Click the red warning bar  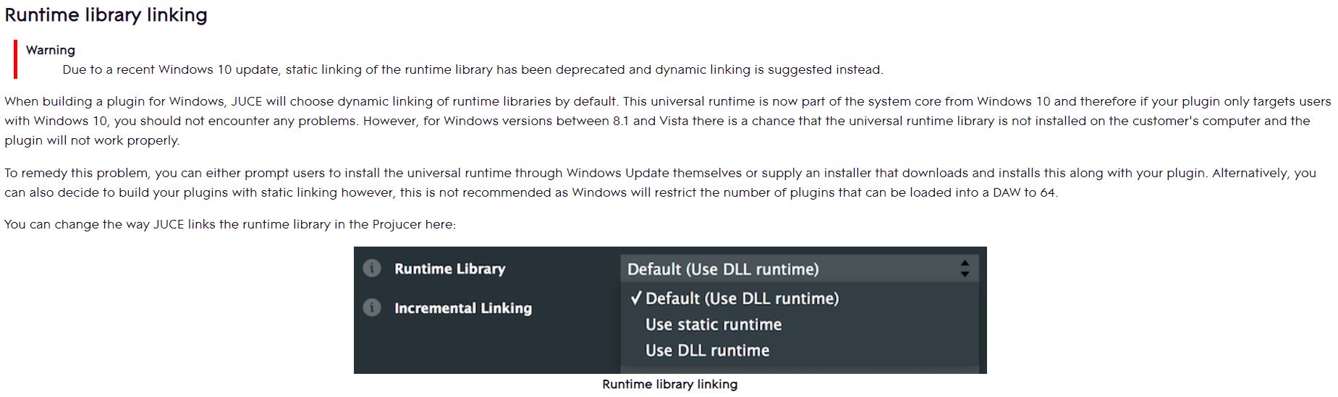pyautogui.click(x=15, y=59)
